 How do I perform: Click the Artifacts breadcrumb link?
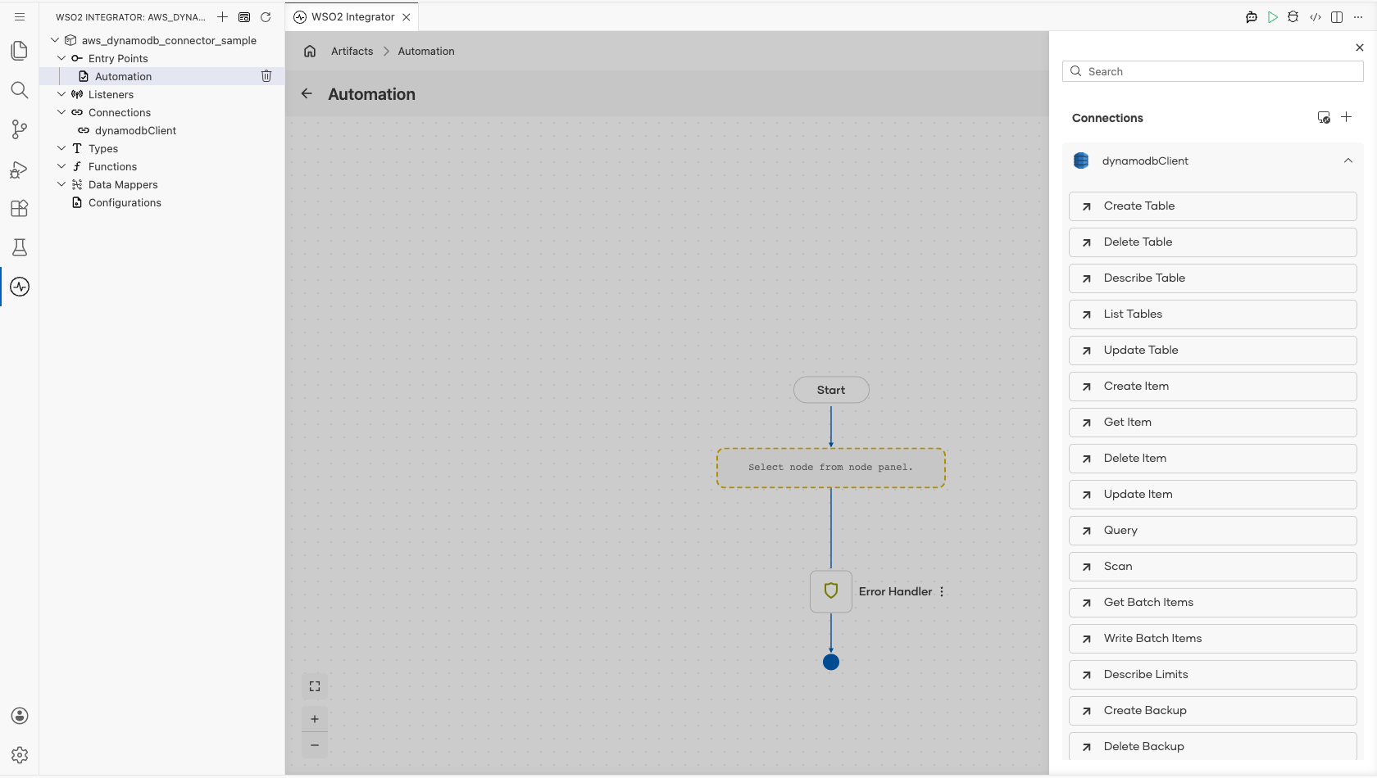[x=352, y=51]
